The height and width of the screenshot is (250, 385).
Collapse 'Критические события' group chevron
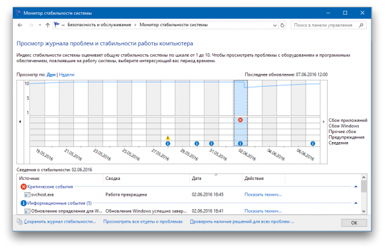(356, 187)
